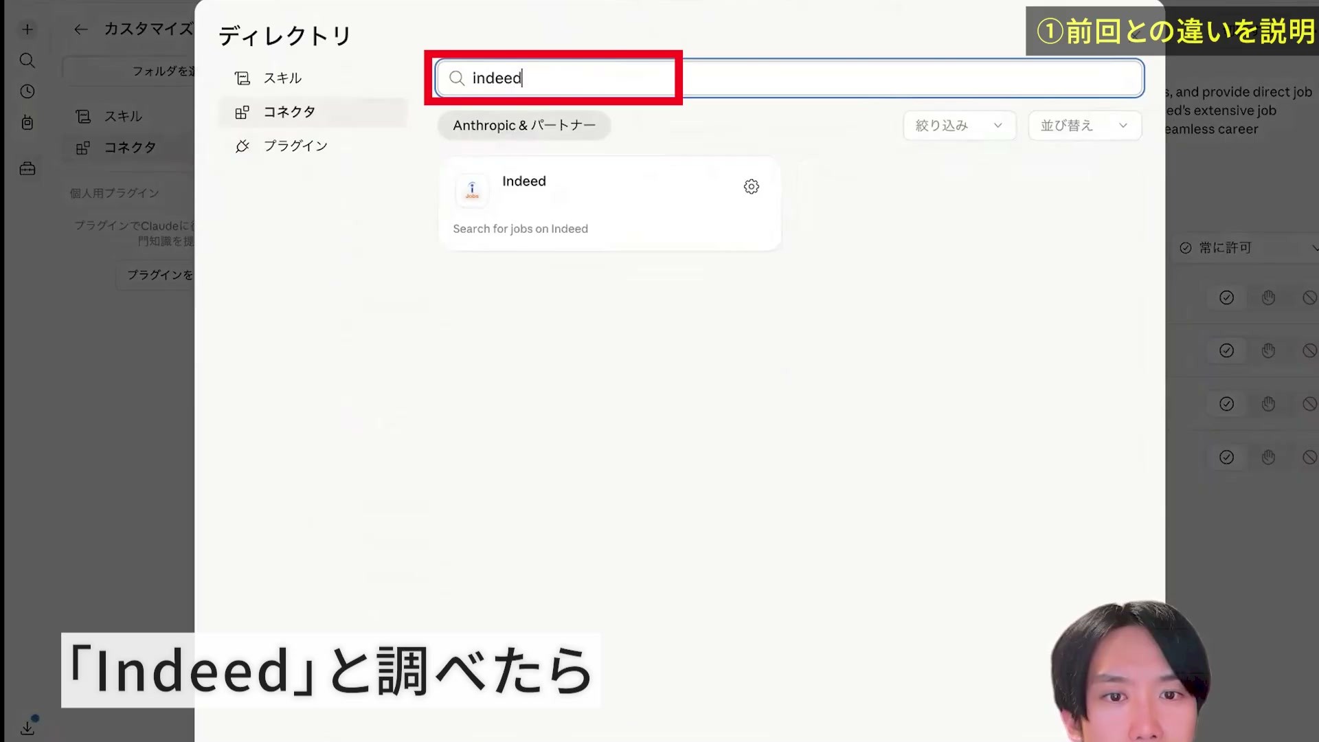
Task: Select always-allow checkmark in second permission row
Action: click(1226, 351)
